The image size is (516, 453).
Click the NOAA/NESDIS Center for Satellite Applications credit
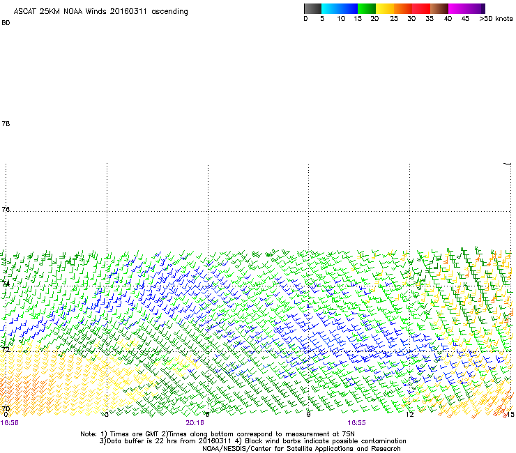301,449
